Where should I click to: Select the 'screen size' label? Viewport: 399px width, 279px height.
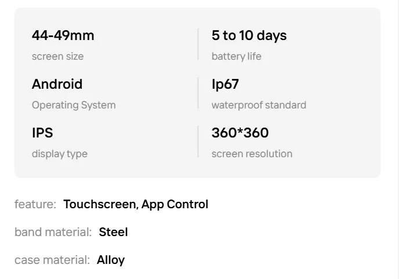(57, 56)
